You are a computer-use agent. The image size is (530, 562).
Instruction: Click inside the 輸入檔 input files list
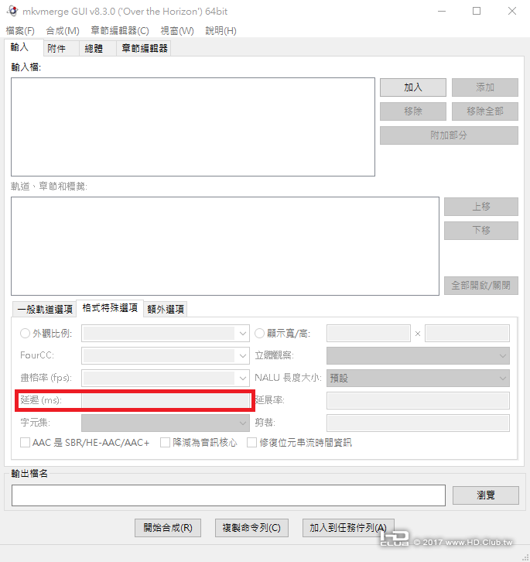pyautogui.click(x=193, y=127)
